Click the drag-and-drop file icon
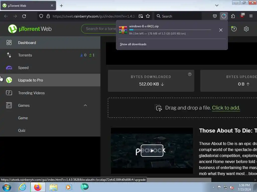The width and height of the screenshot is (257, 192). (x=159, y=108)
